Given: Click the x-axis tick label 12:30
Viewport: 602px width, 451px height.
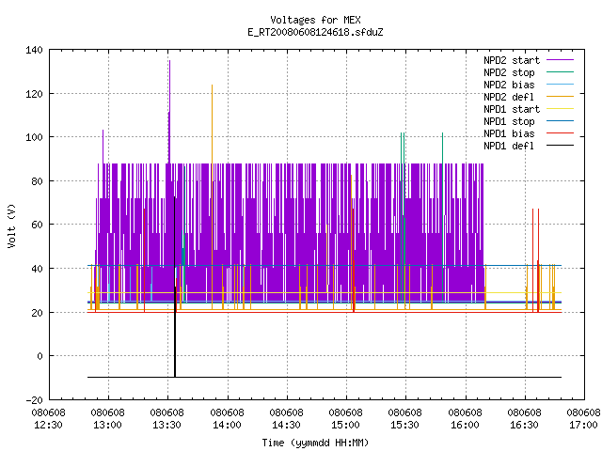Looking at the screenshot, I should (48, 425).
